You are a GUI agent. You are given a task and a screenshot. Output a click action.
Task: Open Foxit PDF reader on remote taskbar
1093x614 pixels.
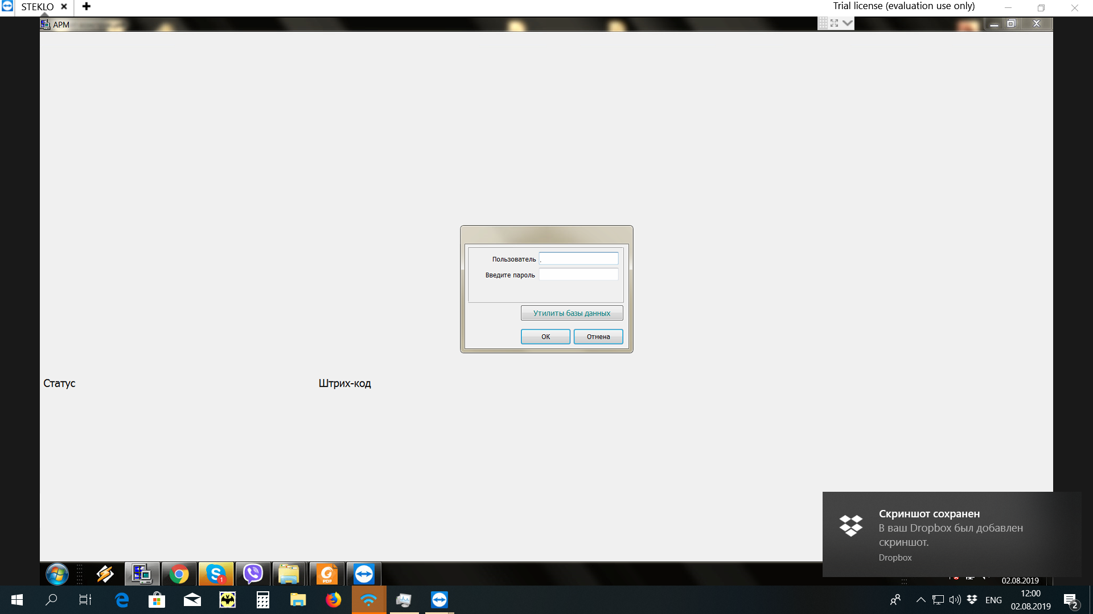pyautogui.click(x=327, y=574)
